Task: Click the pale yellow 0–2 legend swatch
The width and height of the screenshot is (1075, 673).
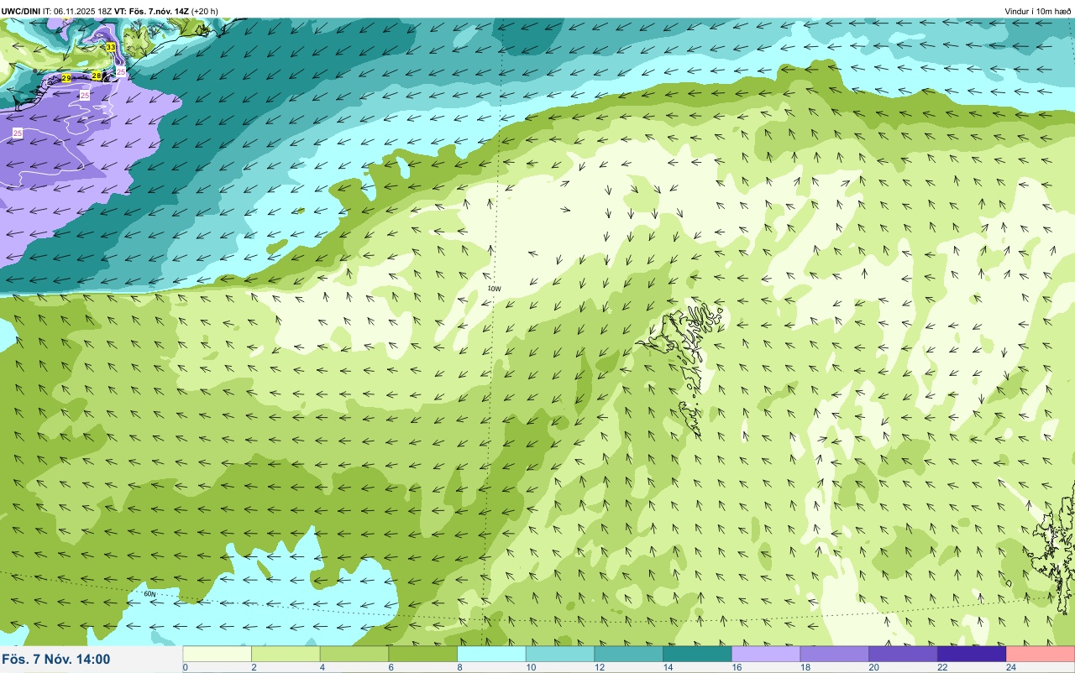Action: coord(218,654)
